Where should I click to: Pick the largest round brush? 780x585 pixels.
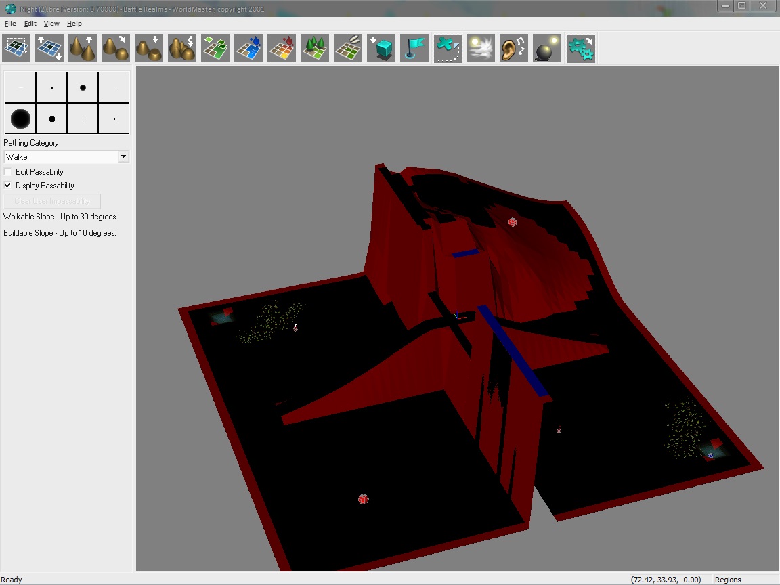click(20, 119)
